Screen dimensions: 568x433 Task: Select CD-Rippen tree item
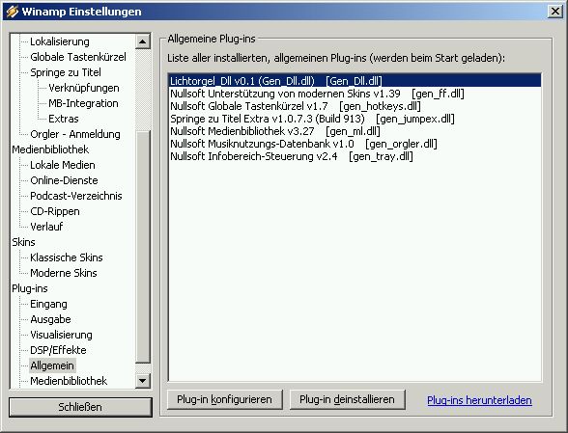pos(55,211)
